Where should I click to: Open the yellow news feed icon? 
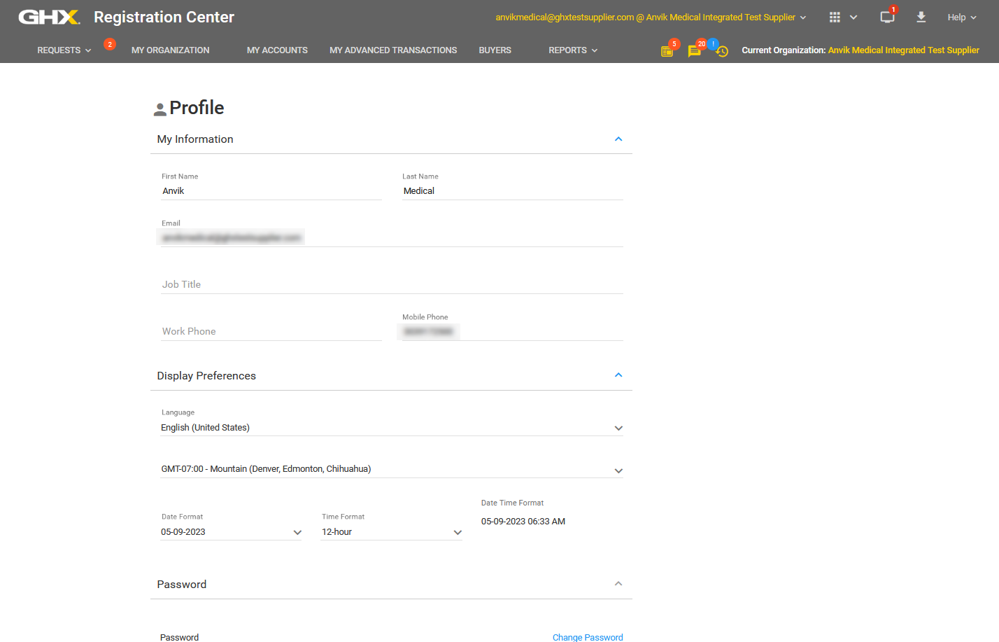point(667,51)
